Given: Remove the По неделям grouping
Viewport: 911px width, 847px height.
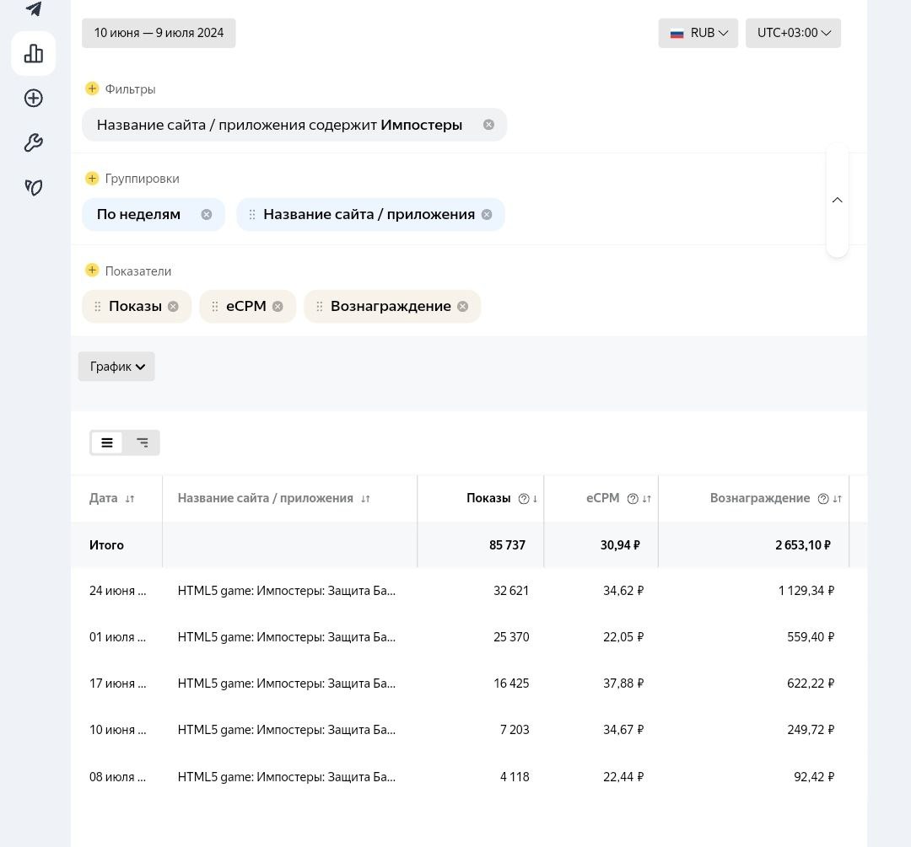Looking at the screenshot, I should pyautogui.click(x=207, y=215).
